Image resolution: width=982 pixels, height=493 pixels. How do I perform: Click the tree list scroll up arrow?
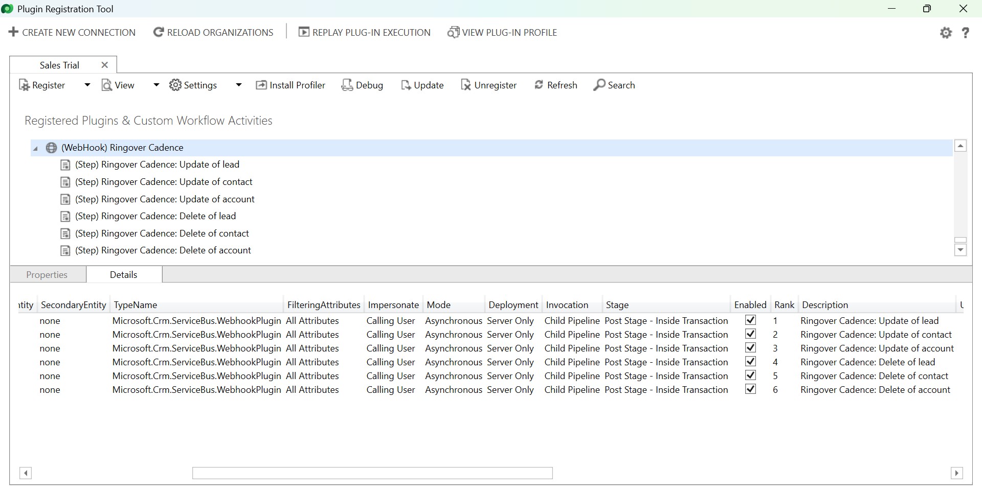coord(961,146)
